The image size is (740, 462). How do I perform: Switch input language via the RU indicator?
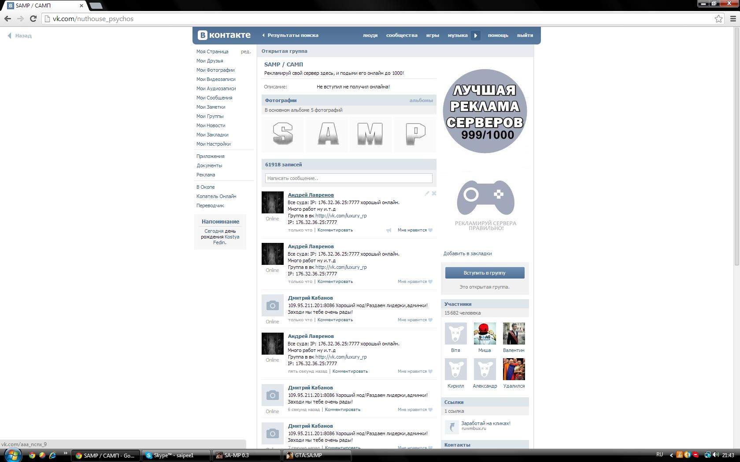(x=659, y=455)
